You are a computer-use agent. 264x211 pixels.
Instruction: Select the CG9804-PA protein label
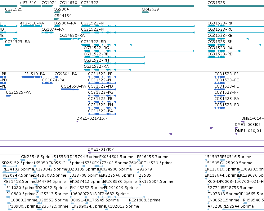pos(66,74)
